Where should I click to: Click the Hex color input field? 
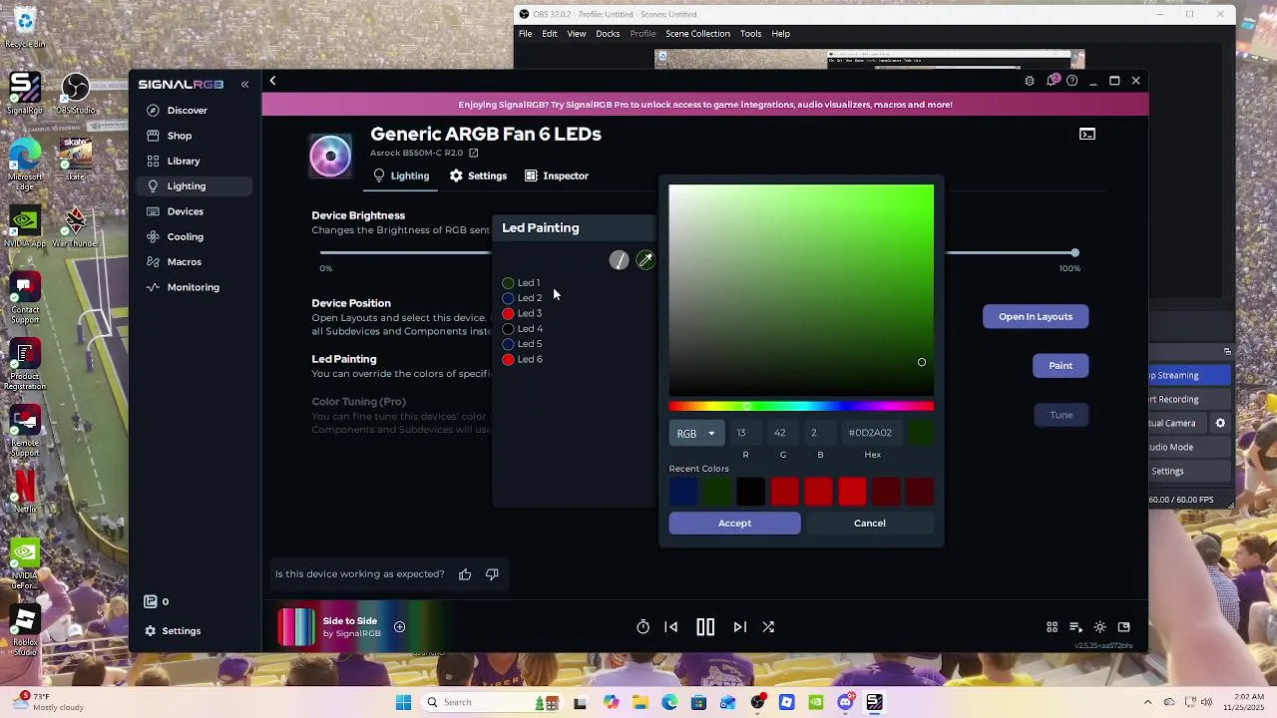[872, 433]
